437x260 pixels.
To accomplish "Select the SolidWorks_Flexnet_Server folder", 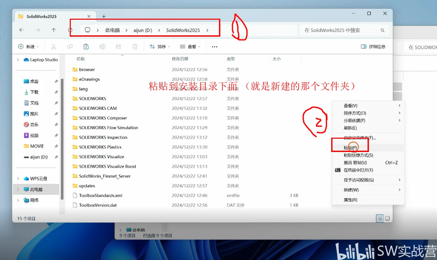I will [104, 176].
